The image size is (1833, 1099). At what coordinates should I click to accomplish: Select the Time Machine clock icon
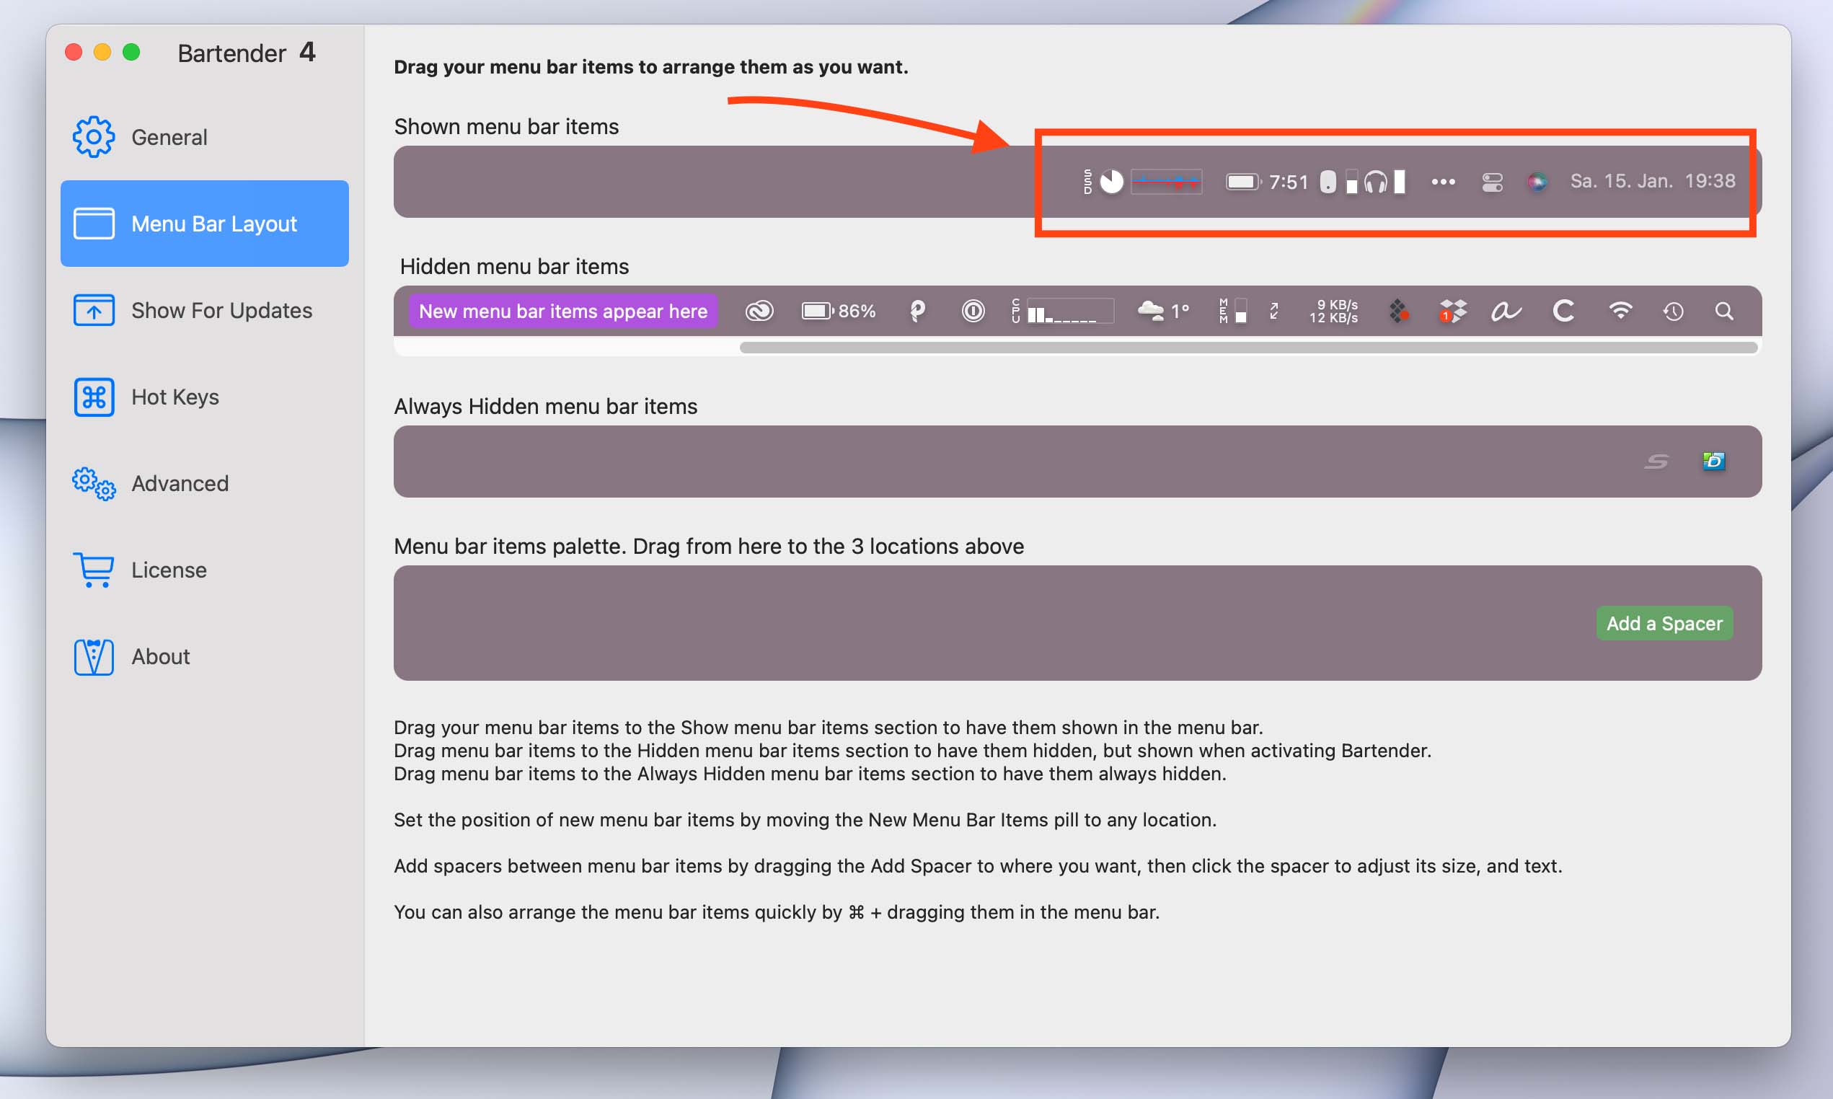pos(1673,312)
